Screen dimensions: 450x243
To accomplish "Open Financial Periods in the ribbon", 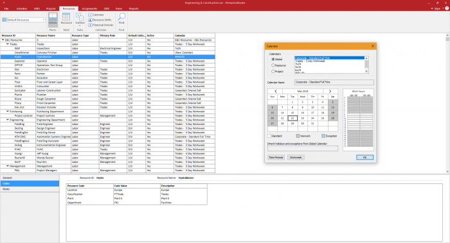I will pos(101,25).
